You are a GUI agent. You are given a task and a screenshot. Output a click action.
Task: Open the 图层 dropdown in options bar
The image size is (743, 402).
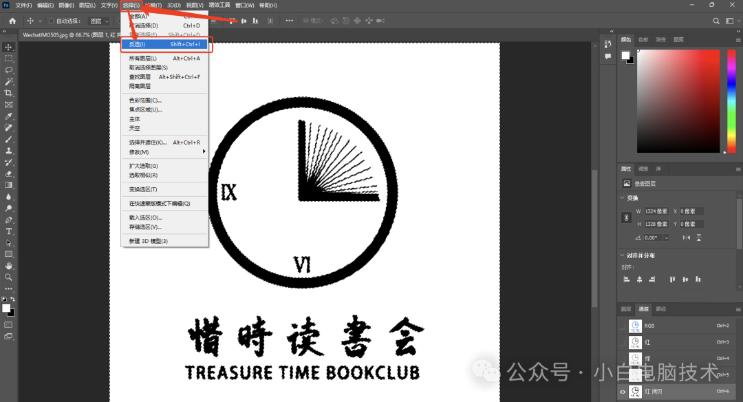(100, 21)
